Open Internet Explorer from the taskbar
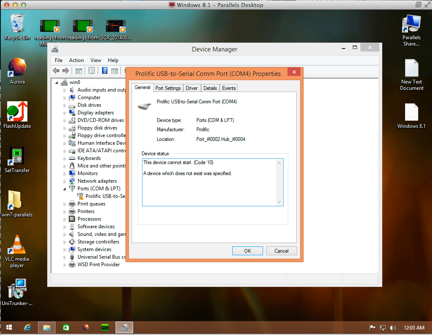 [27, 327]
